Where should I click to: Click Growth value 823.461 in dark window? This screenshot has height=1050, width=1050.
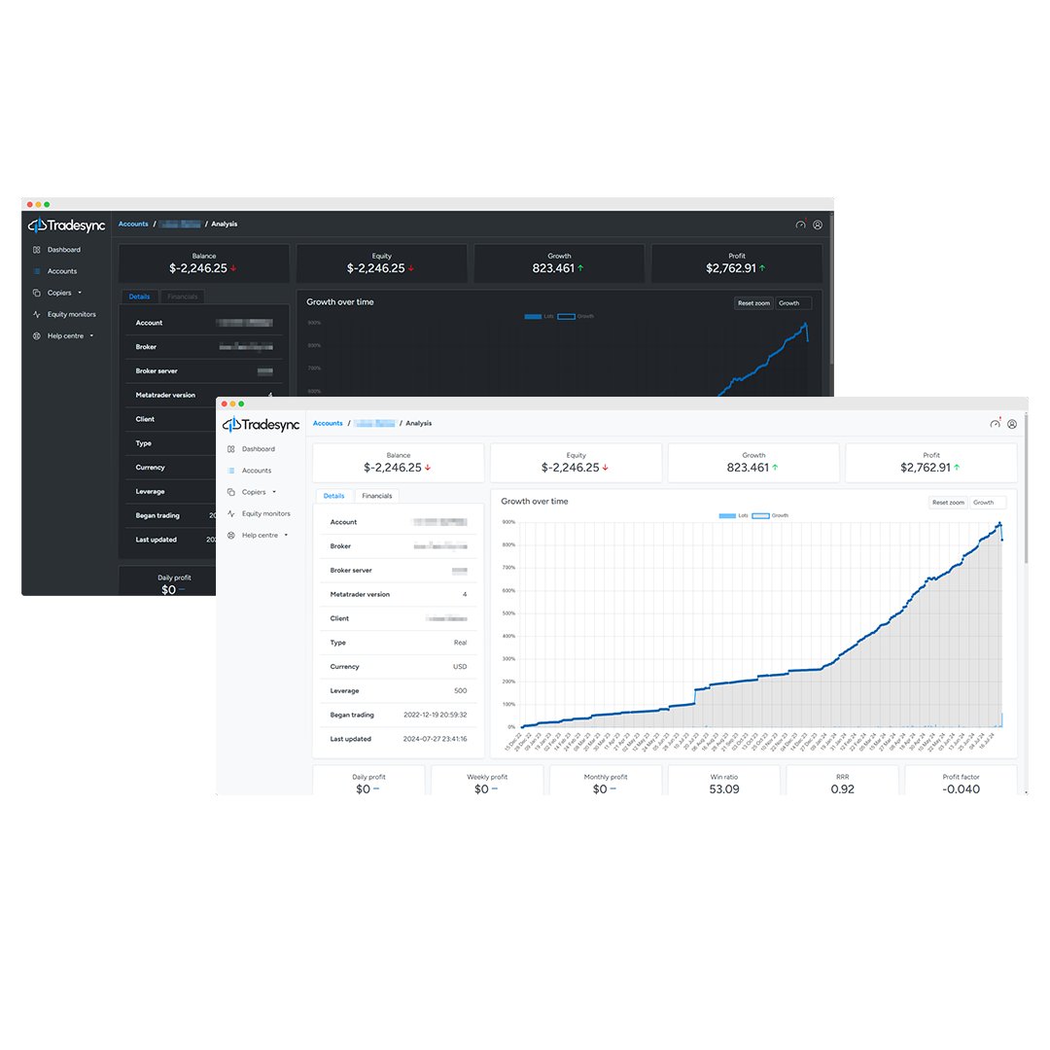point(553,268)
